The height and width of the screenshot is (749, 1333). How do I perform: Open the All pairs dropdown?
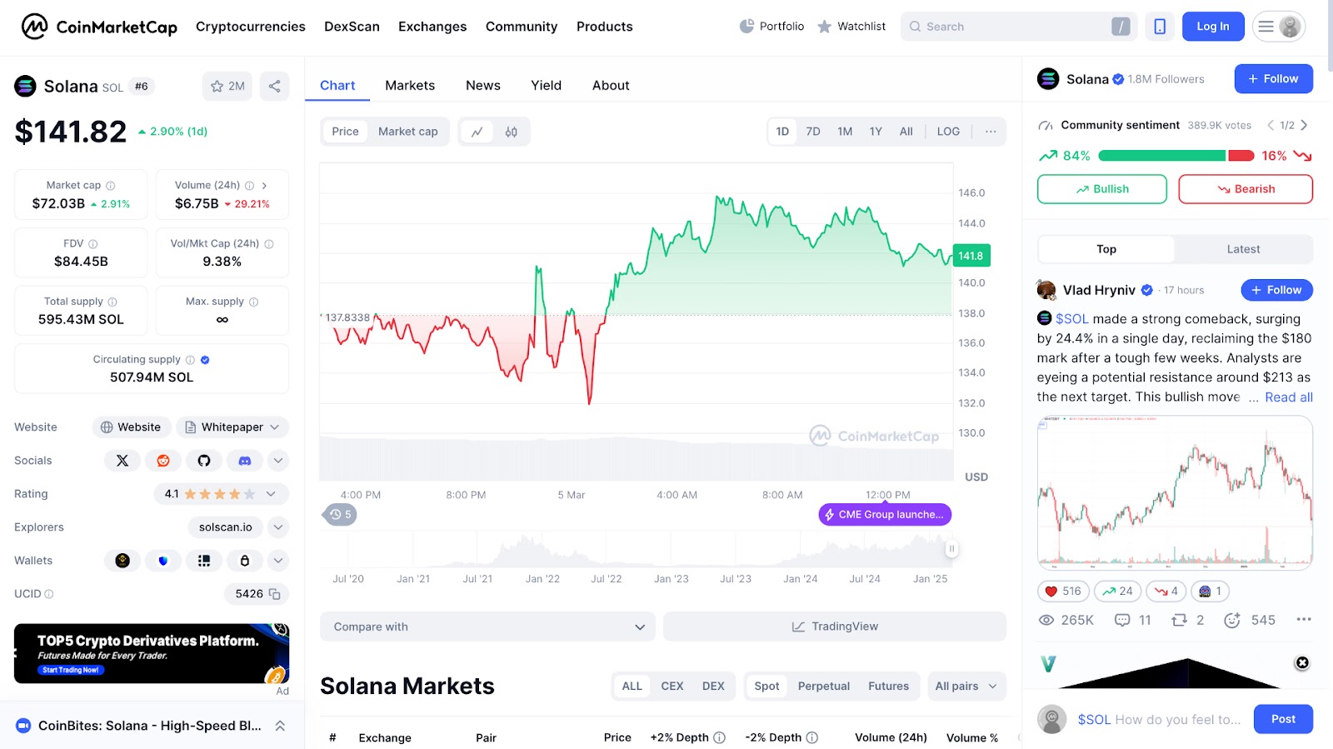click(966, 687)
